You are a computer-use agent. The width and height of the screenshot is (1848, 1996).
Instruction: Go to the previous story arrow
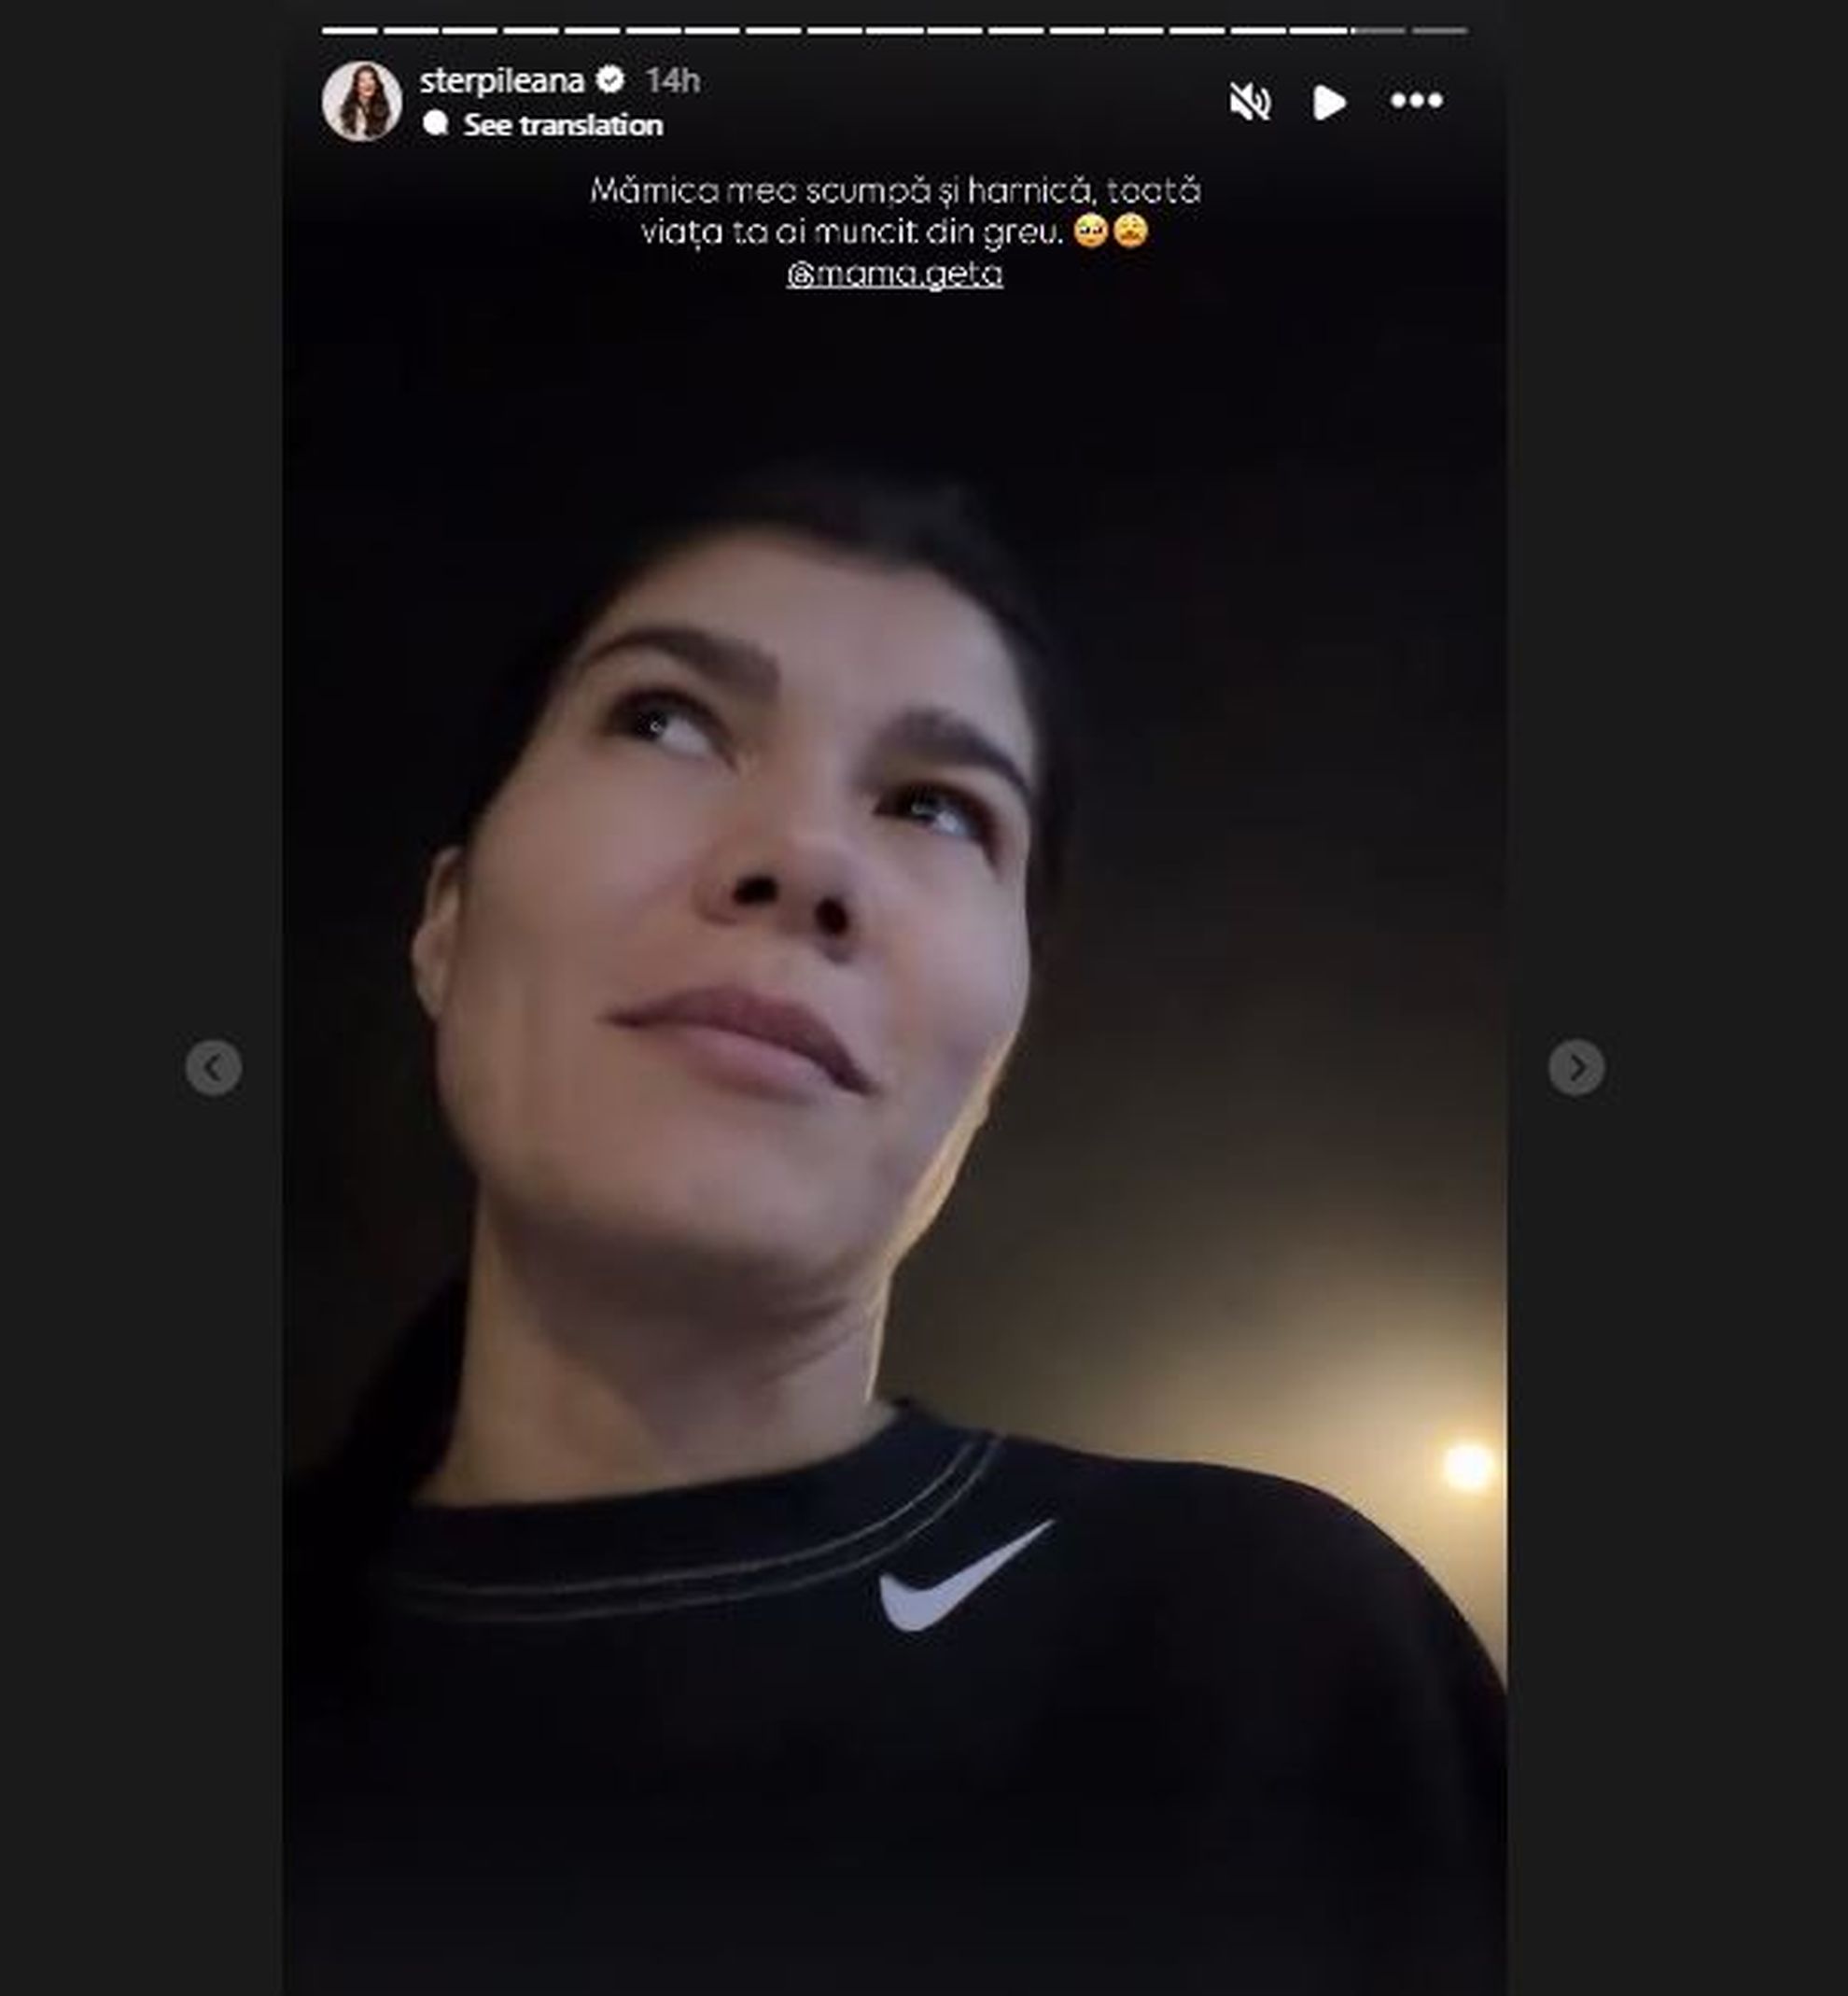point(213,1067)
